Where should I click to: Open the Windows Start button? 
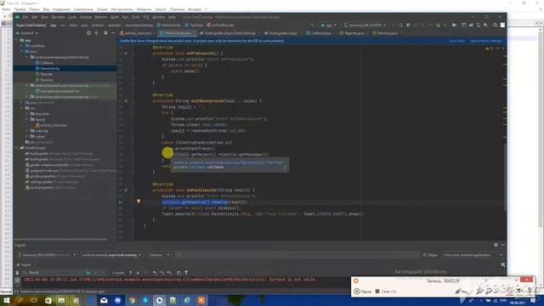click(7, 300)
